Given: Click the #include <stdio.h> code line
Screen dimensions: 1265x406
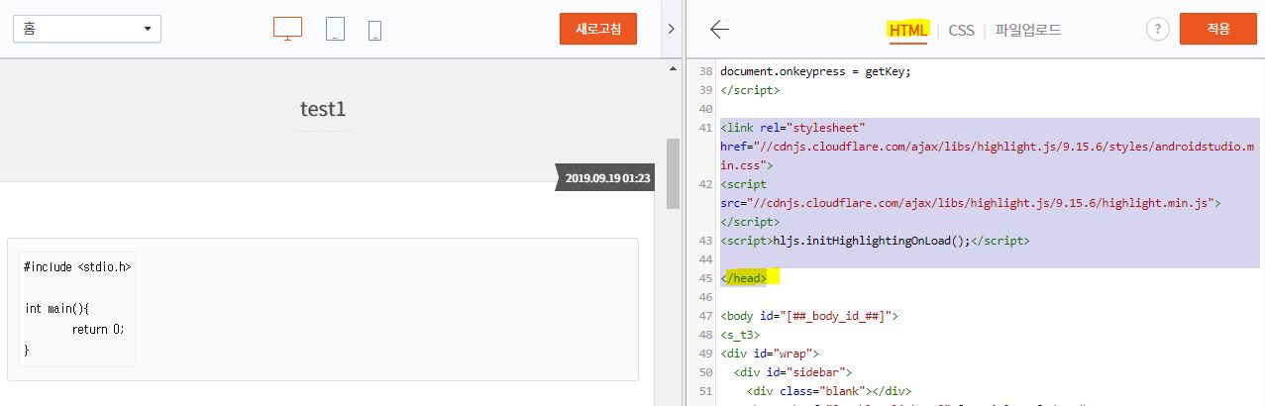Looking at the screenshot, I should (77, 267).
